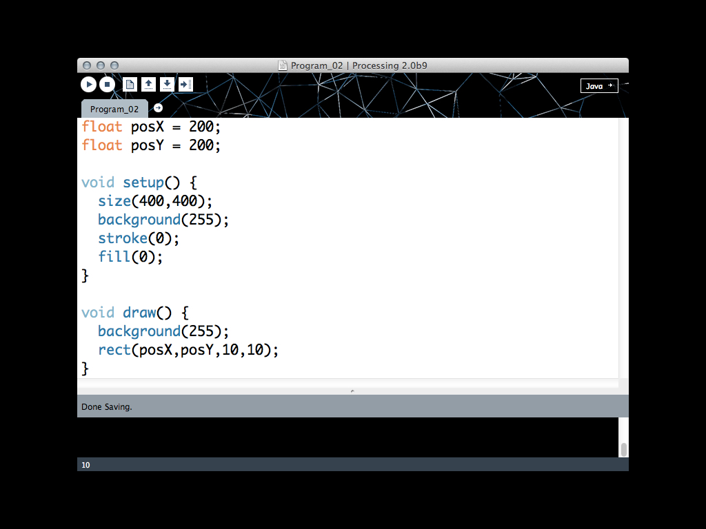Click the document icon in the title bar

coord(283,65)
